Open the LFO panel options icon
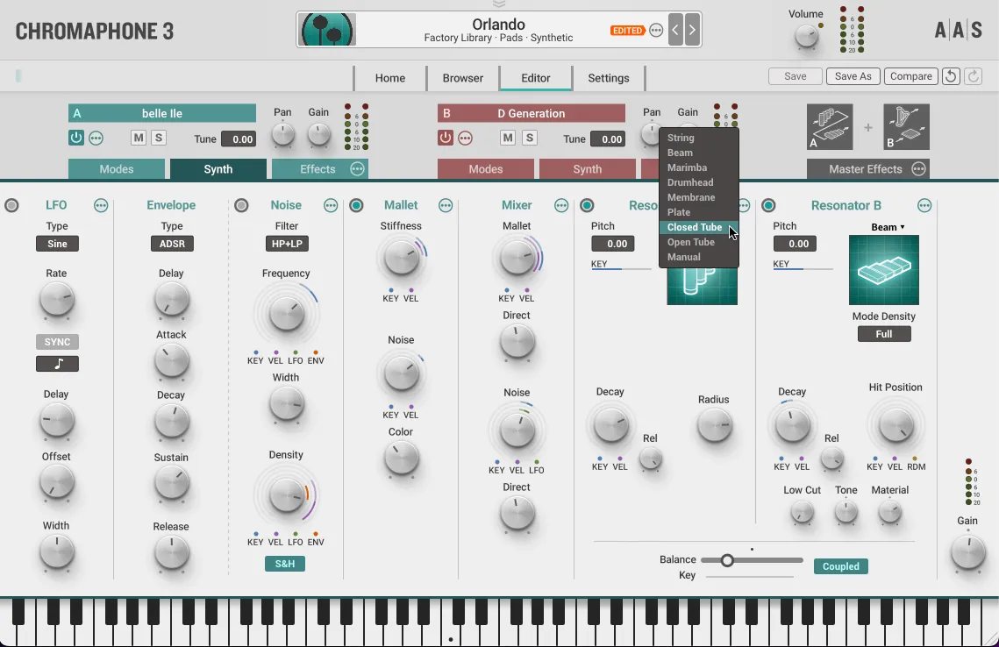999x647 pixels. coord(101,205)
